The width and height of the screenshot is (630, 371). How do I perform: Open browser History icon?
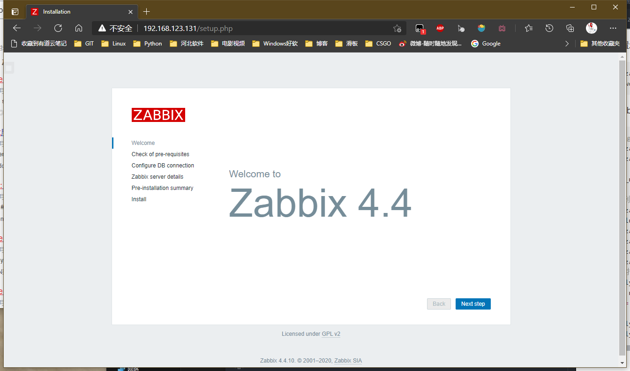click(549, 28)
